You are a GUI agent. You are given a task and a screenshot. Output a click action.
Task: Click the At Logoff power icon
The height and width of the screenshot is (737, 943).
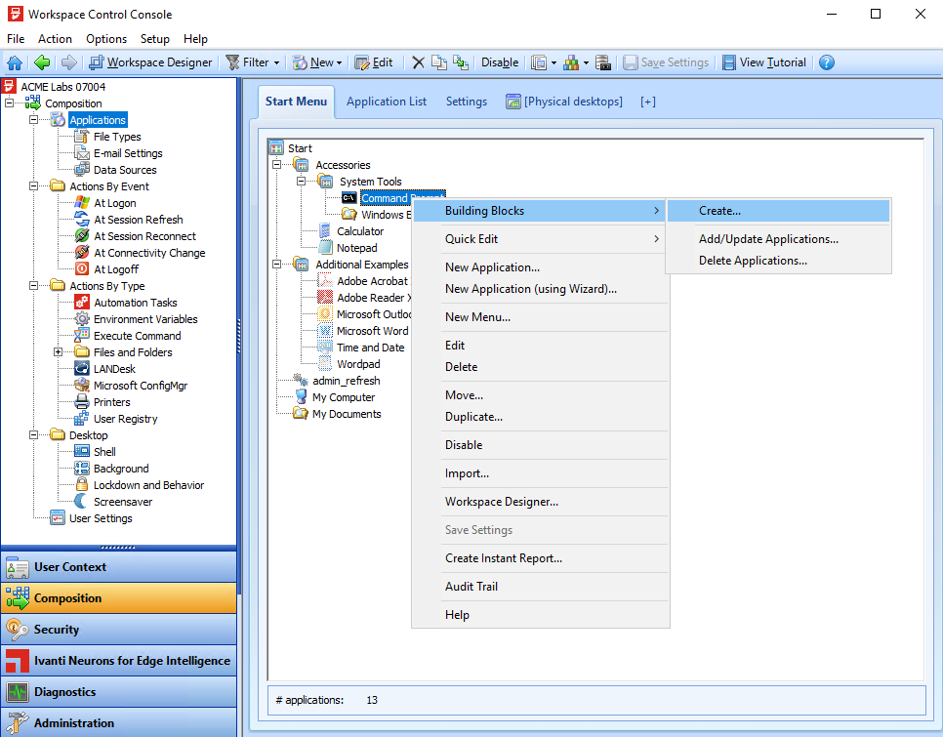[x=82, y=269]
